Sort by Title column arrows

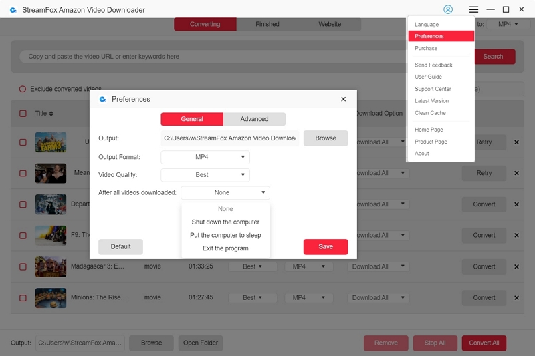click(x=51, y=114)
